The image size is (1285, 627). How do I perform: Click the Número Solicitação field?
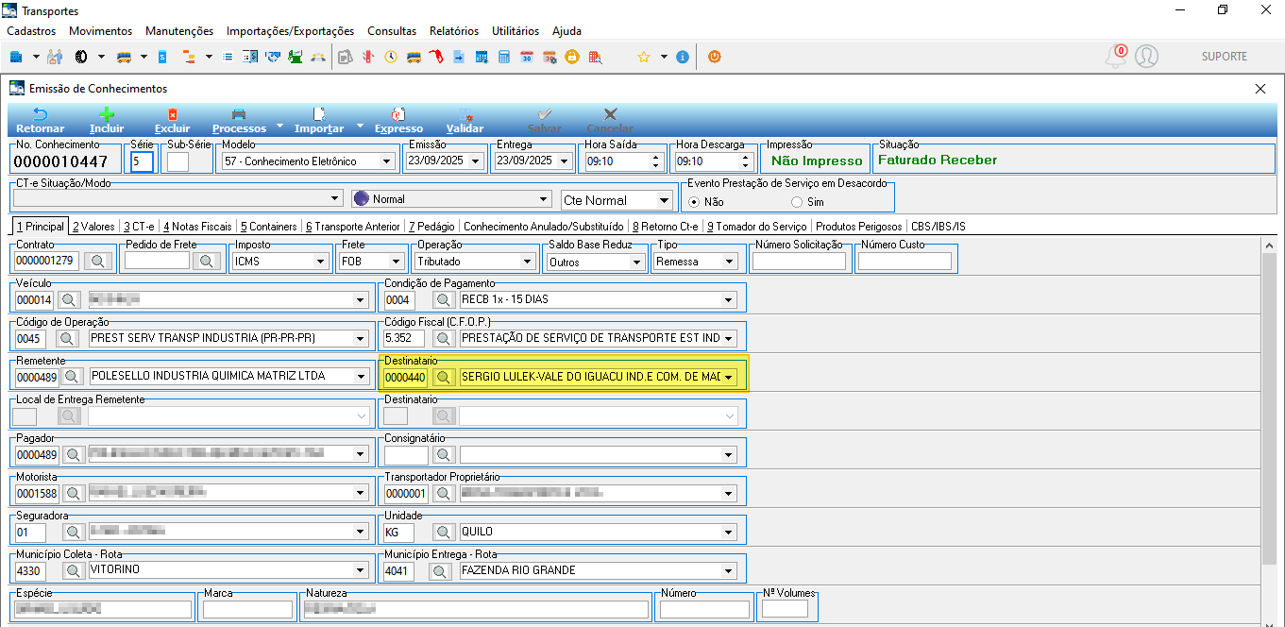(x=799, y=262)
